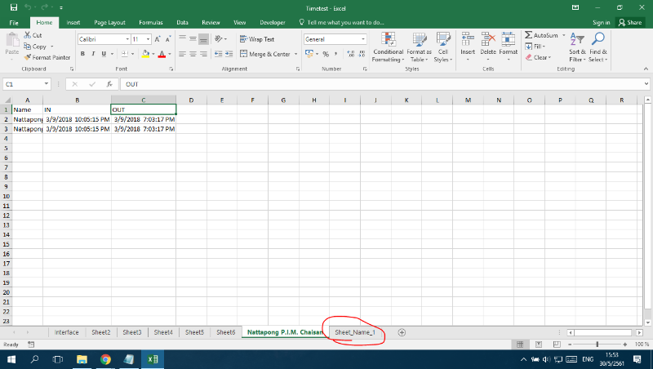Expand the Name Box dropdown arrow
The width and height of the screenshot is (653, 369).
coord(48,84)
